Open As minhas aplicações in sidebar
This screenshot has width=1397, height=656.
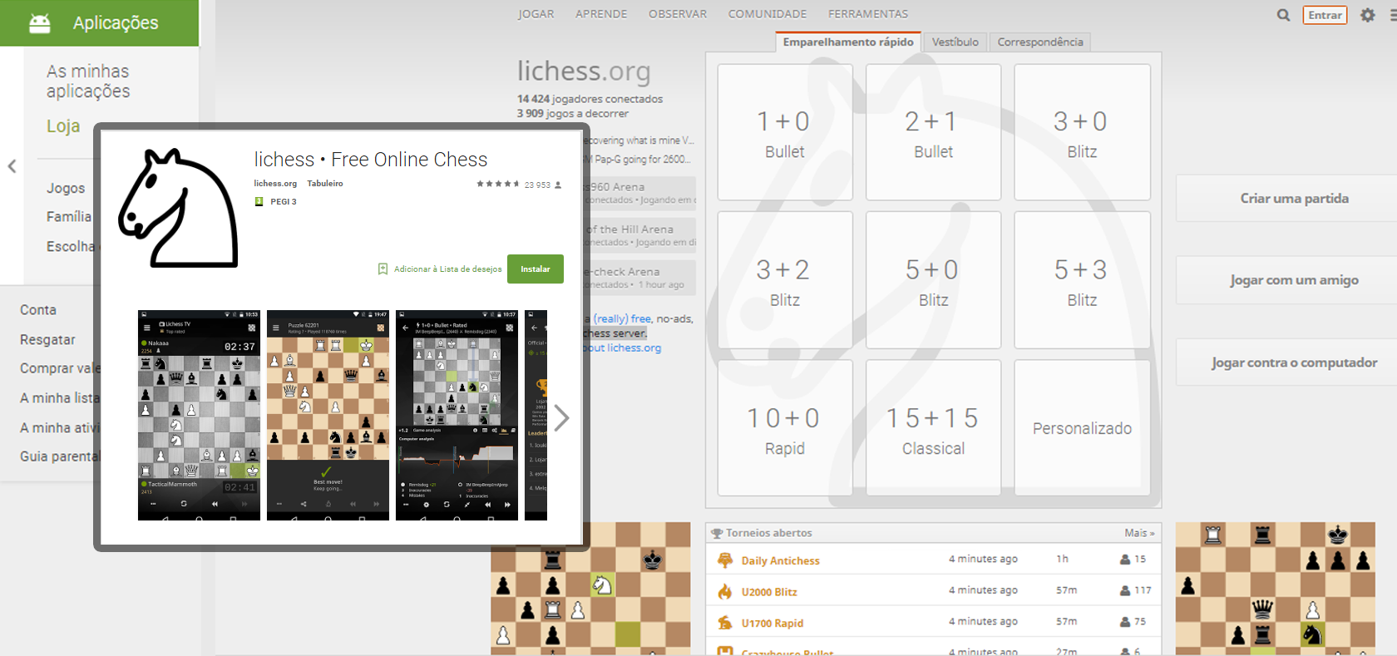pyautogui.click(x=88, y=81)
